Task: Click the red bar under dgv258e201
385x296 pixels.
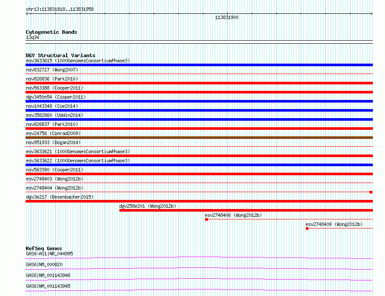Action: pyautogui.click(x=246, y=210)
